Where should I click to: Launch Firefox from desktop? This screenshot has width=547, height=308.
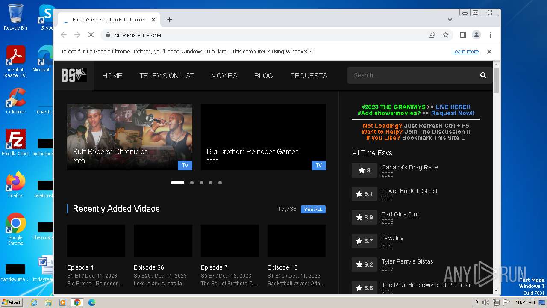click(15, 185)
